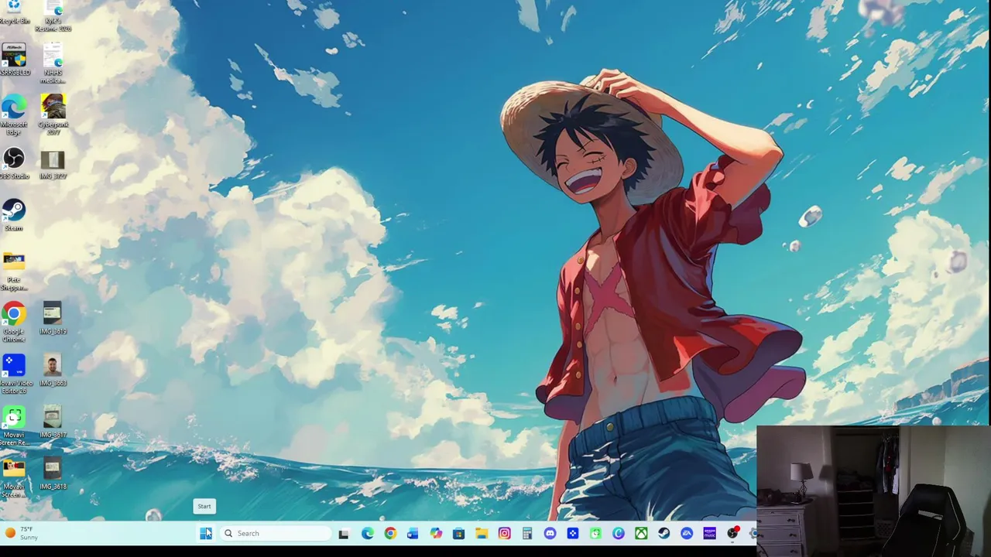Open Movavi Video Editor from the taskbar
Viewport: 991px width, 557px height.
(x=573, y=533)
